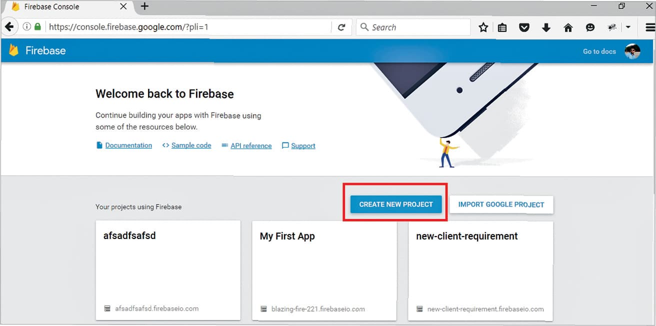
Task: Click the browser back arrow
Action: [9, 27]
